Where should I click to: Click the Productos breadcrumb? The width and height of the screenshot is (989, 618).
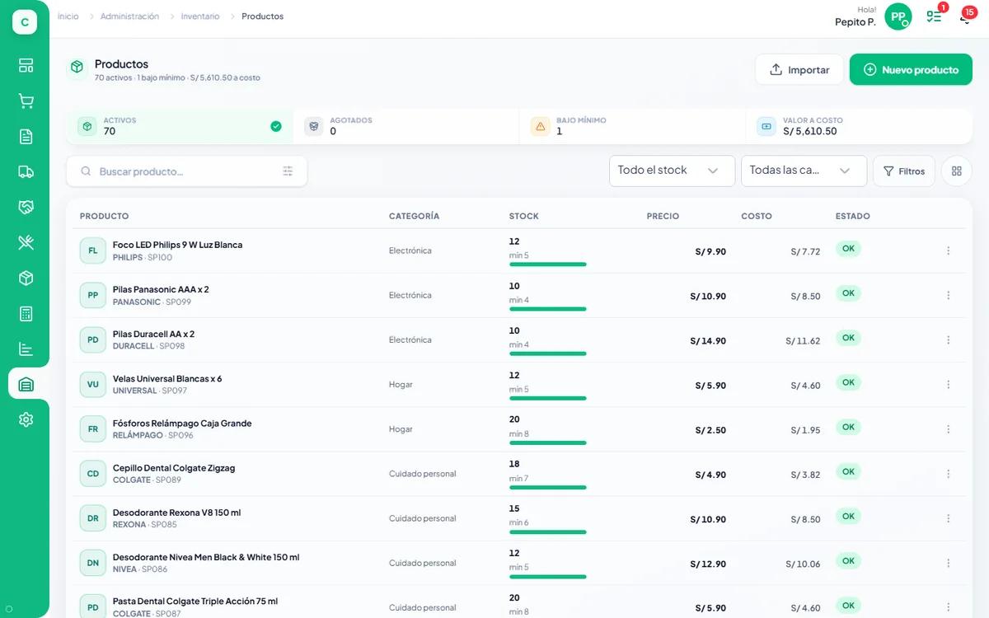262,16
